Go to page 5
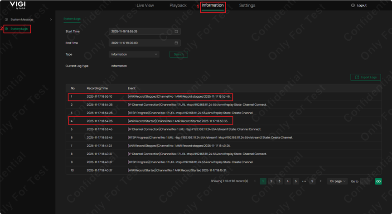This screenshot has width=392, height=214. click(x=296, y=181)
